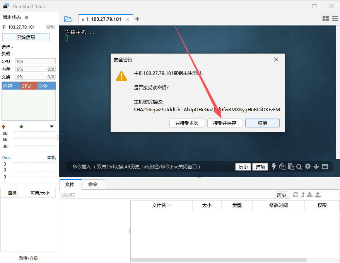Add a new tab with plus icon

pyautogui.click(x=137, y=19)
